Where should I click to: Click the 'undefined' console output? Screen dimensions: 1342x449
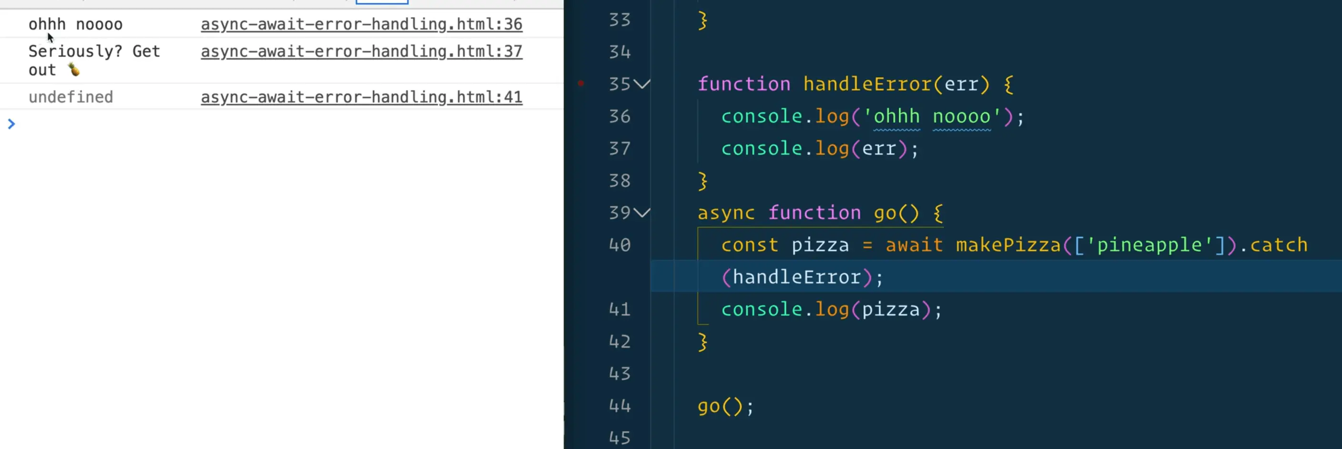[71, 97]
